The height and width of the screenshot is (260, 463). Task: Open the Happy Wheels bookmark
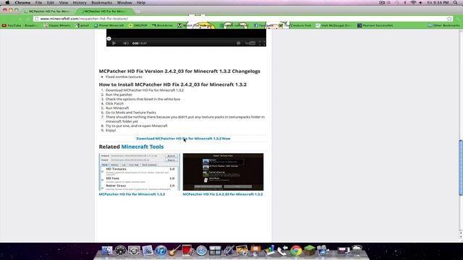(57, 26)
